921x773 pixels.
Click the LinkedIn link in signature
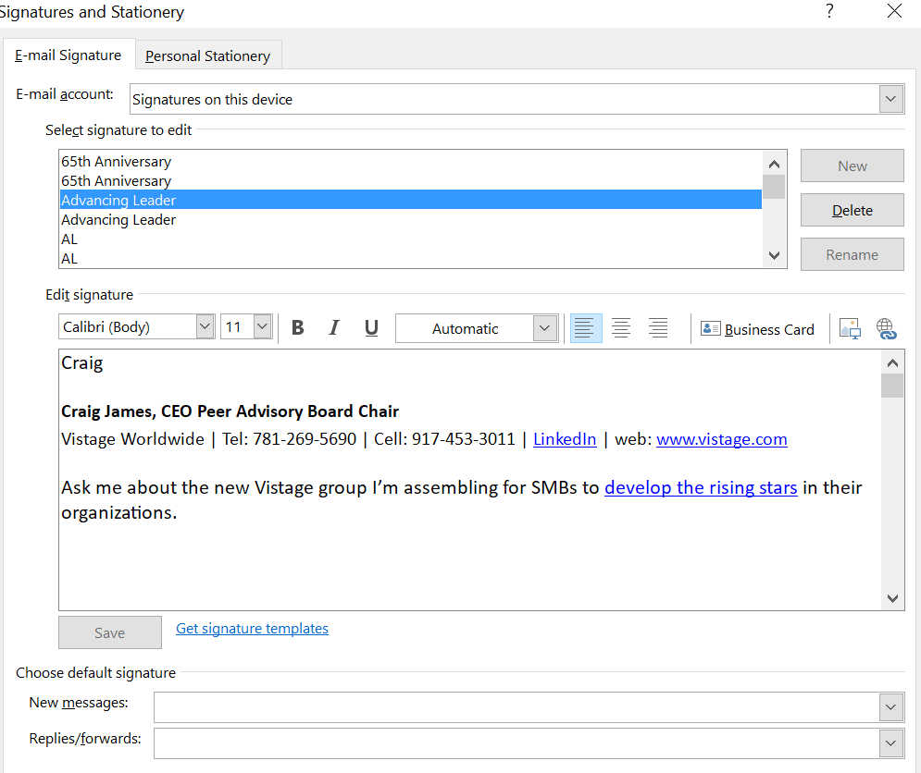[565, 439]
